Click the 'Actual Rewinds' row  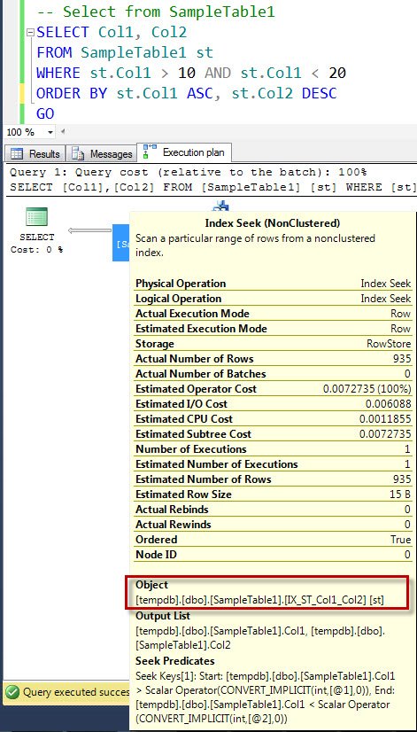274,525
